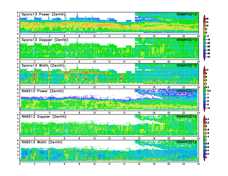Click the magenta upper arrow cap of the -40 to 20 colorbar
The image size is (228, 176).
coord(204,17)
